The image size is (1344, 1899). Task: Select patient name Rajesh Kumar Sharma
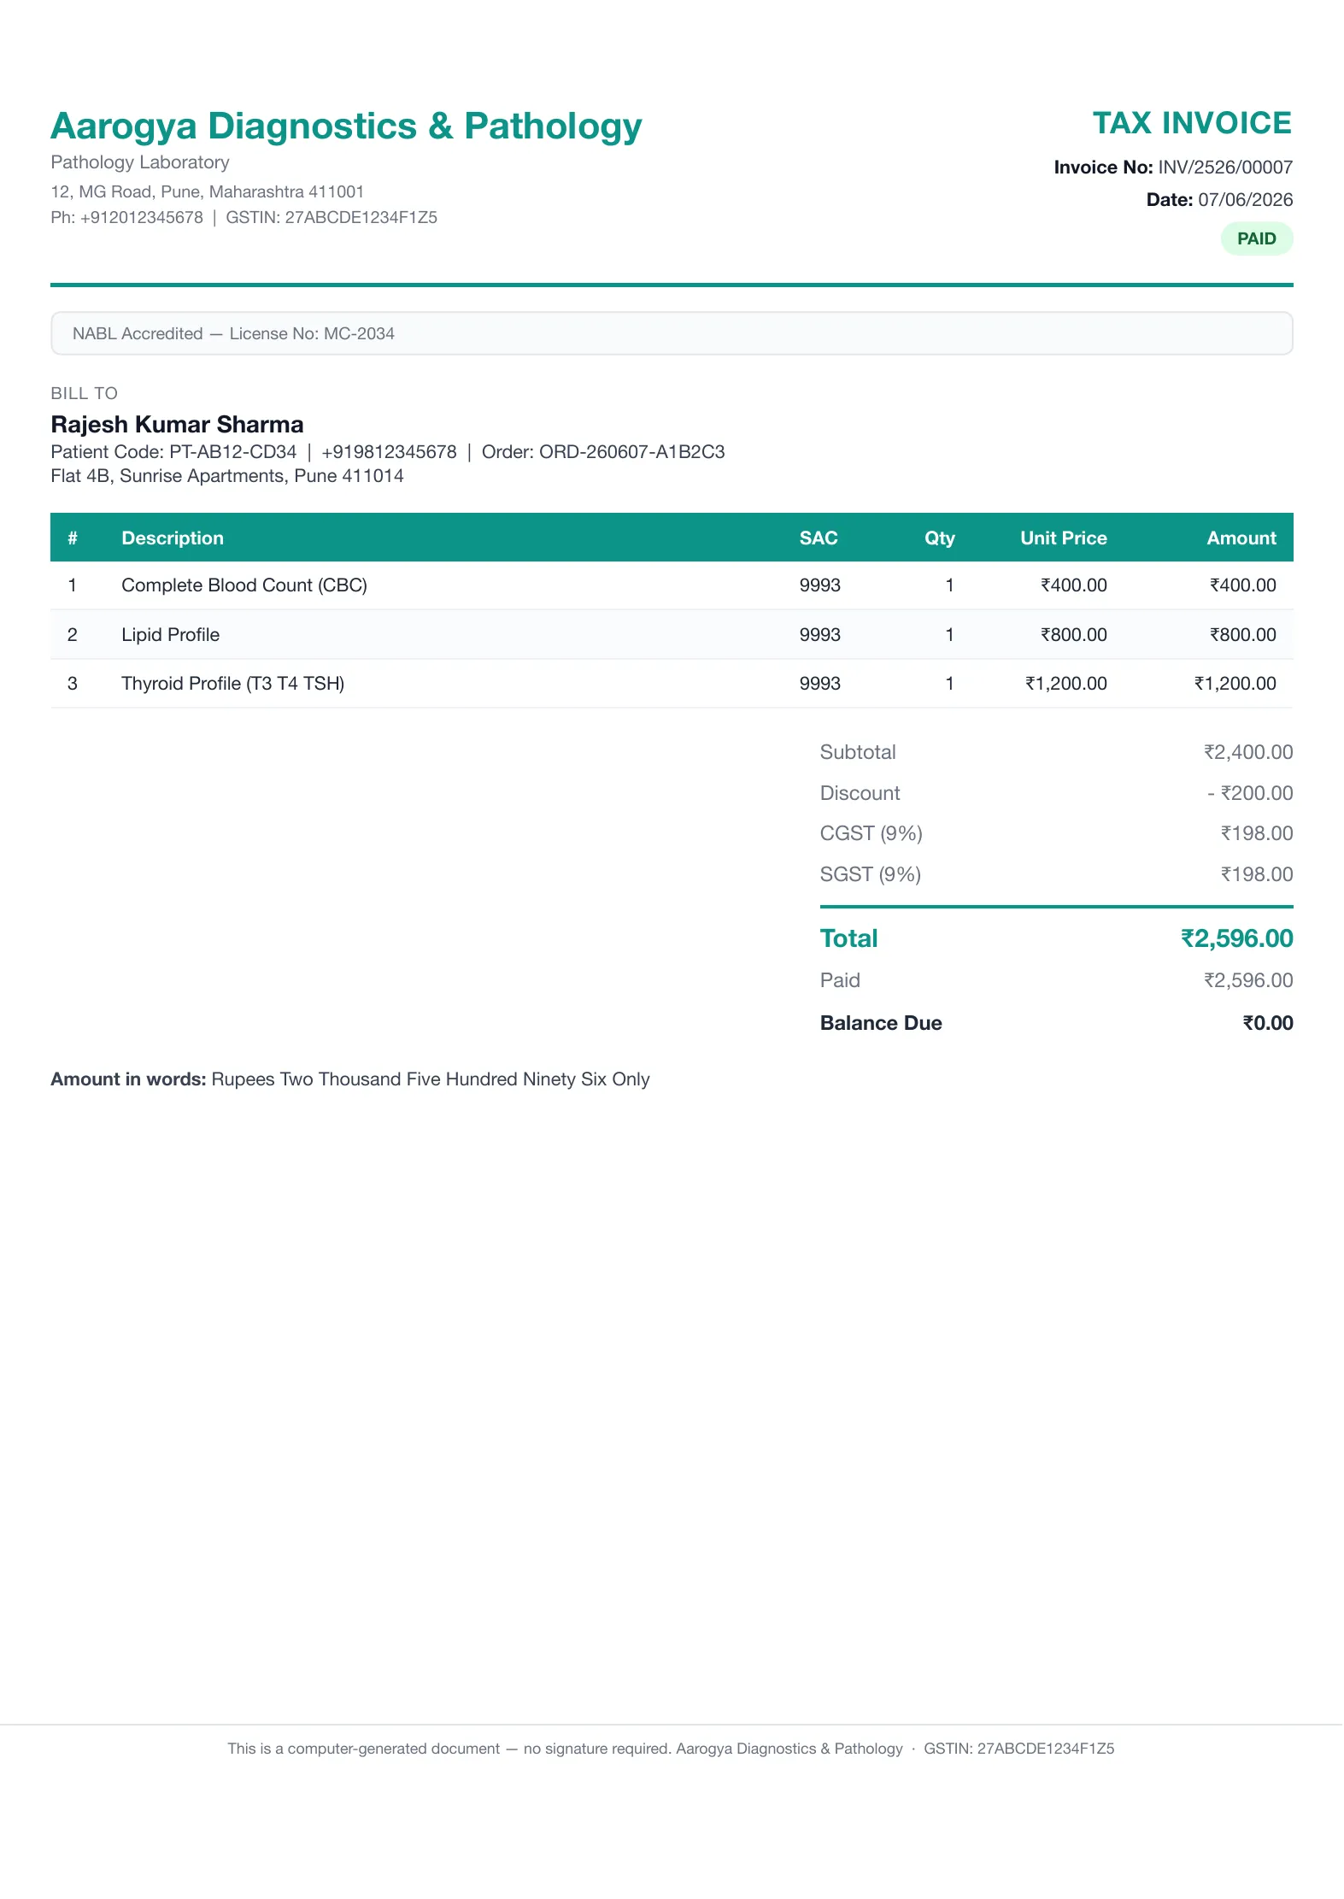pos(177,425)
